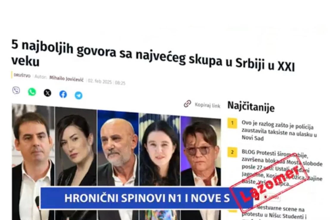Open Nestvarne scene na protestu u Nišu story

(x=273, y=213)
